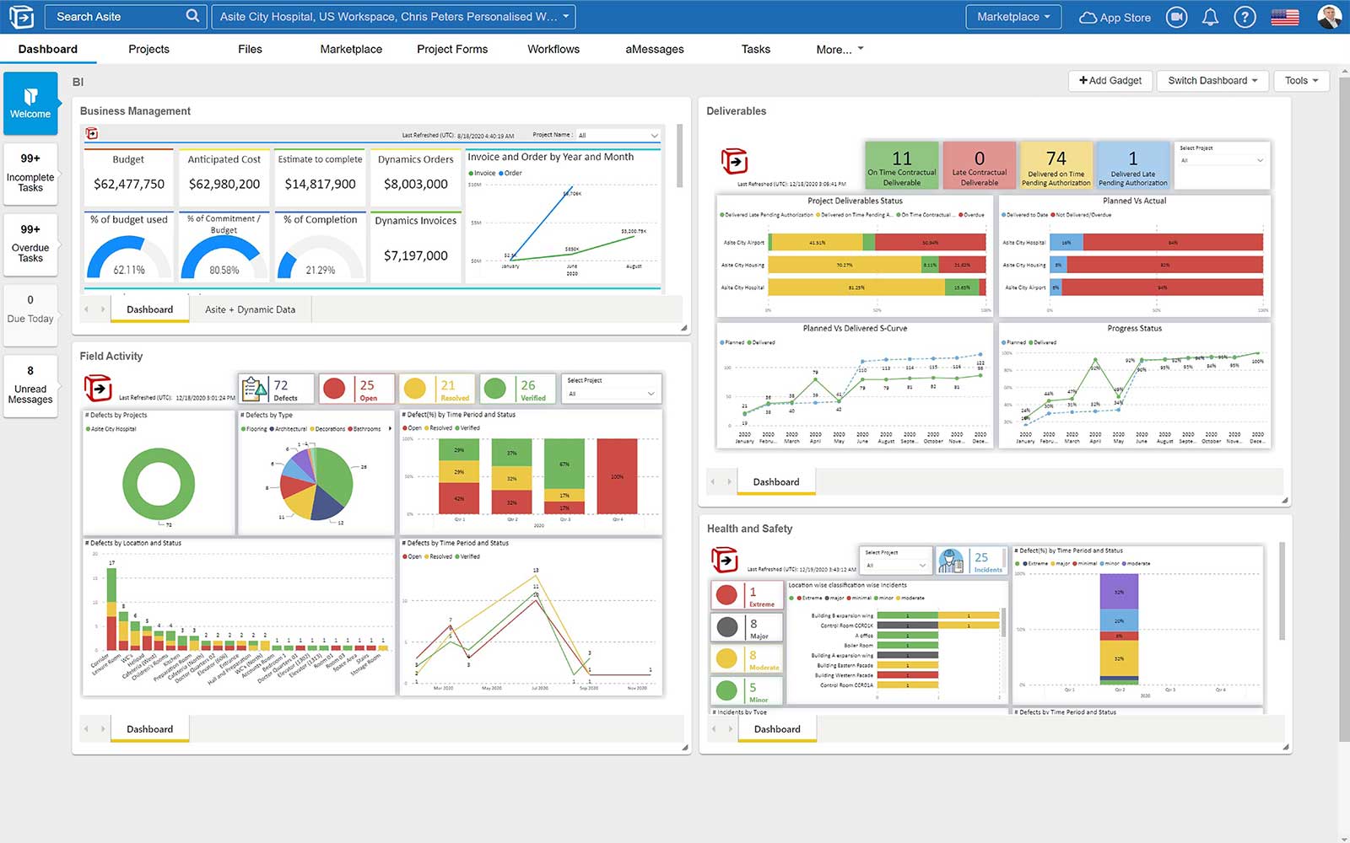Open the Help menu via the question mark icon
The image size is (1350, 843).
click(1245, 16)
